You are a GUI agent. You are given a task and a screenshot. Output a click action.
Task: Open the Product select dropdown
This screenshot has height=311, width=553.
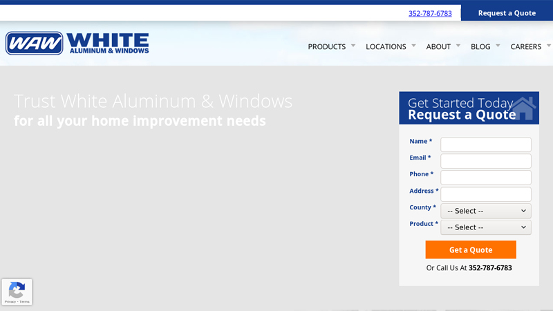486,227
